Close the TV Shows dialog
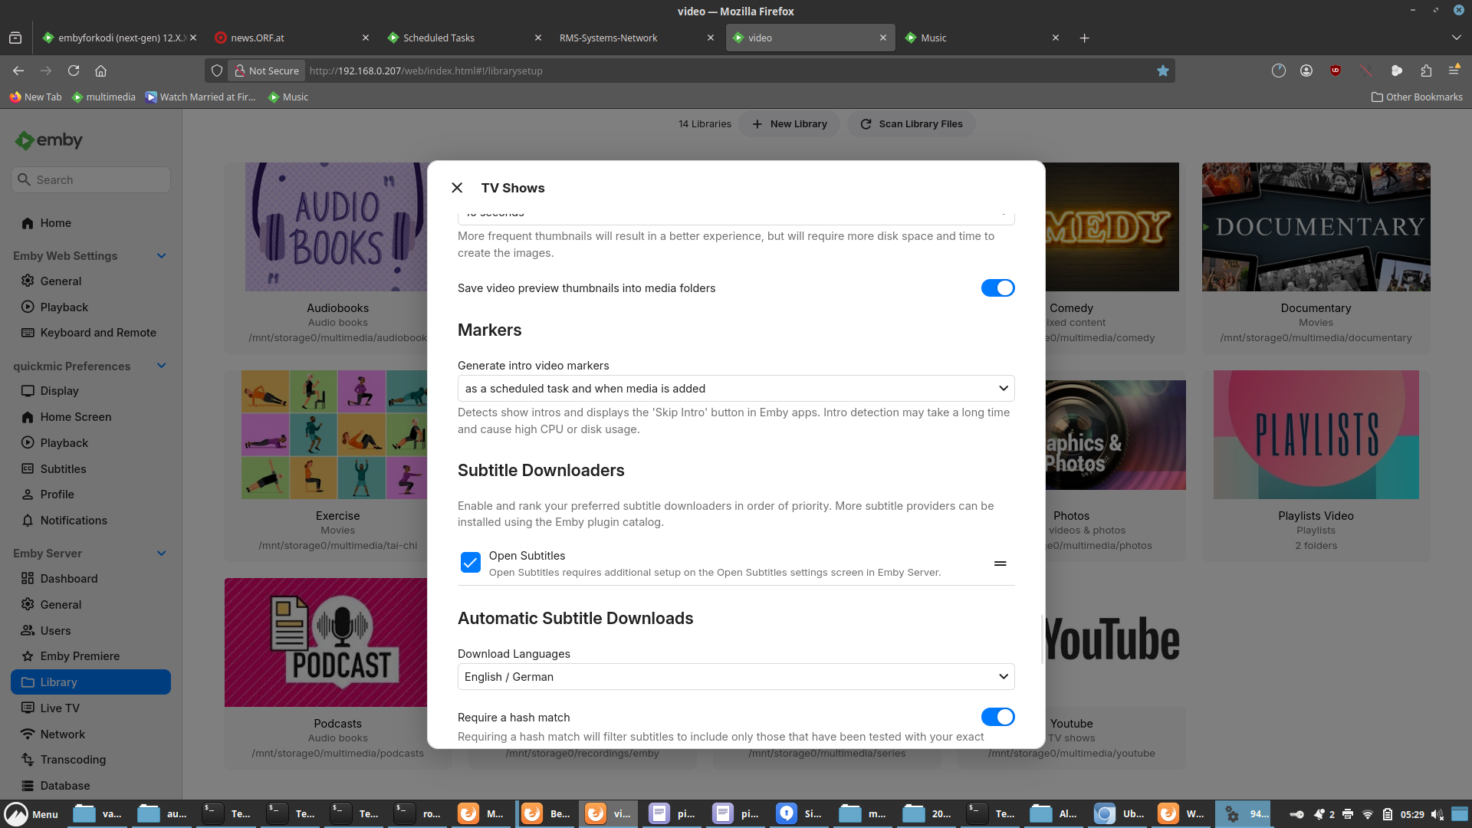The image size is (1472, 828). point(457,188)
